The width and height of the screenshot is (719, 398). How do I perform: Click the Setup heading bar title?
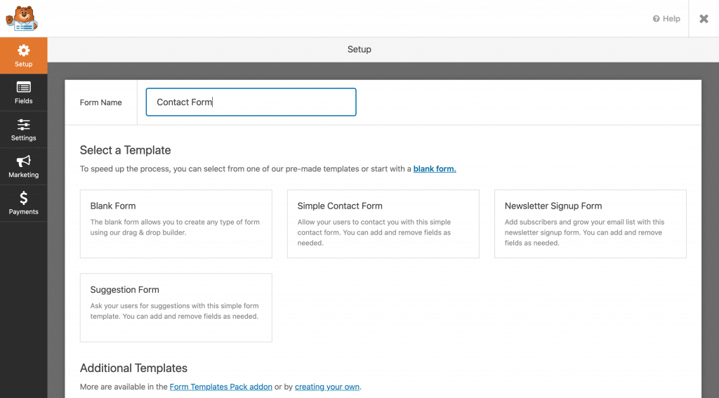(x=359, y=50)
